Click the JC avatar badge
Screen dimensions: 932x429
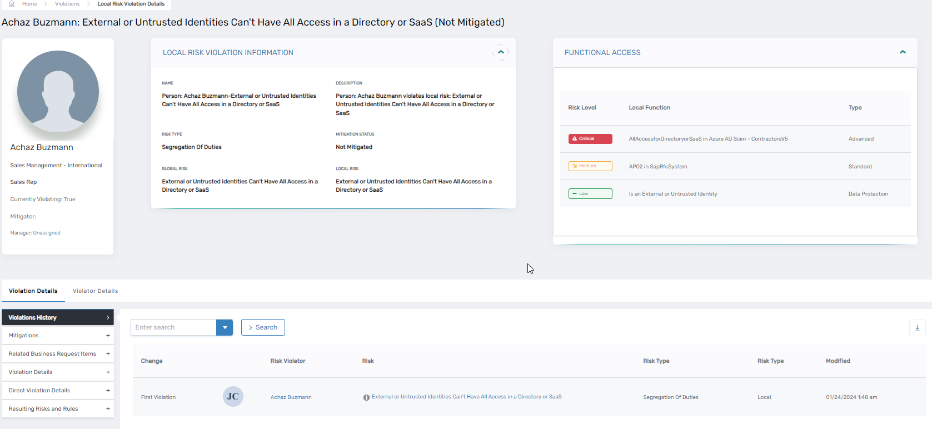[x=233, y=397]
